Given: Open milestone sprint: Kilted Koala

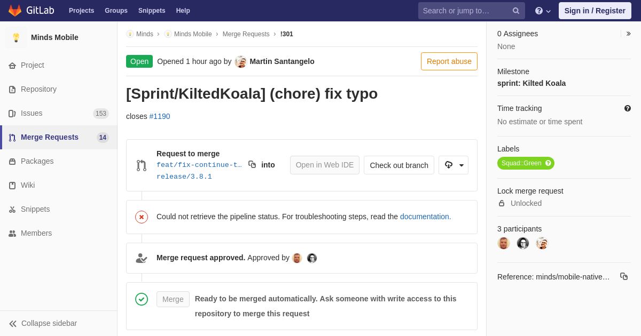Looking at the screenshot, I should pos(531,83).
